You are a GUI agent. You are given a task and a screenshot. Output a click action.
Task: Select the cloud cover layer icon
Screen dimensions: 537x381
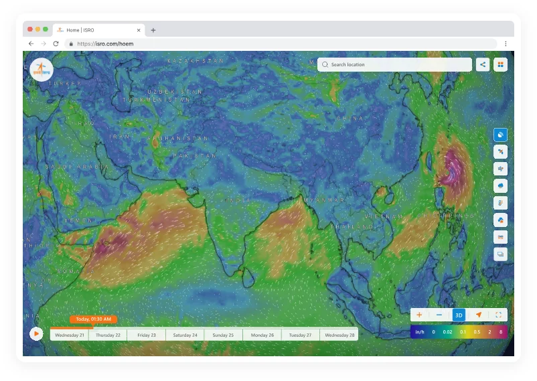[x=500, y=220]
